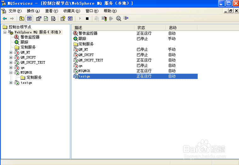Expand the qm tree node
Viewport: 239px width, 165px height.
pos(11,67)
